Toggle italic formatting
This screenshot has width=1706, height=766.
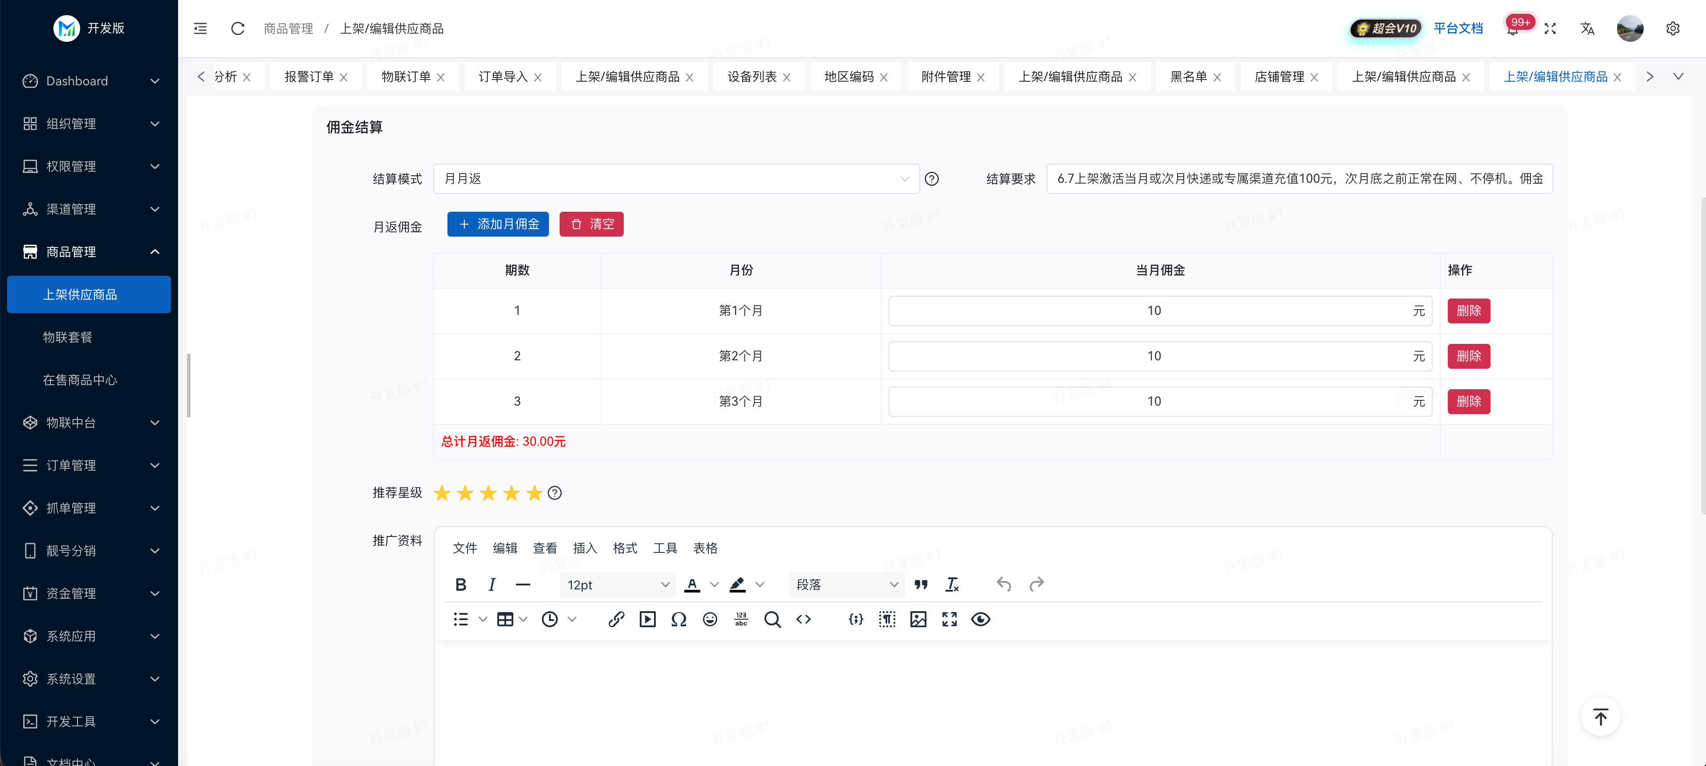click(491, 585)
